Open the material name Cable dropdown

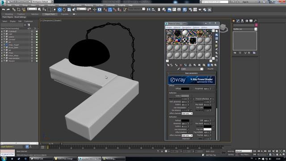pos(192,69)
